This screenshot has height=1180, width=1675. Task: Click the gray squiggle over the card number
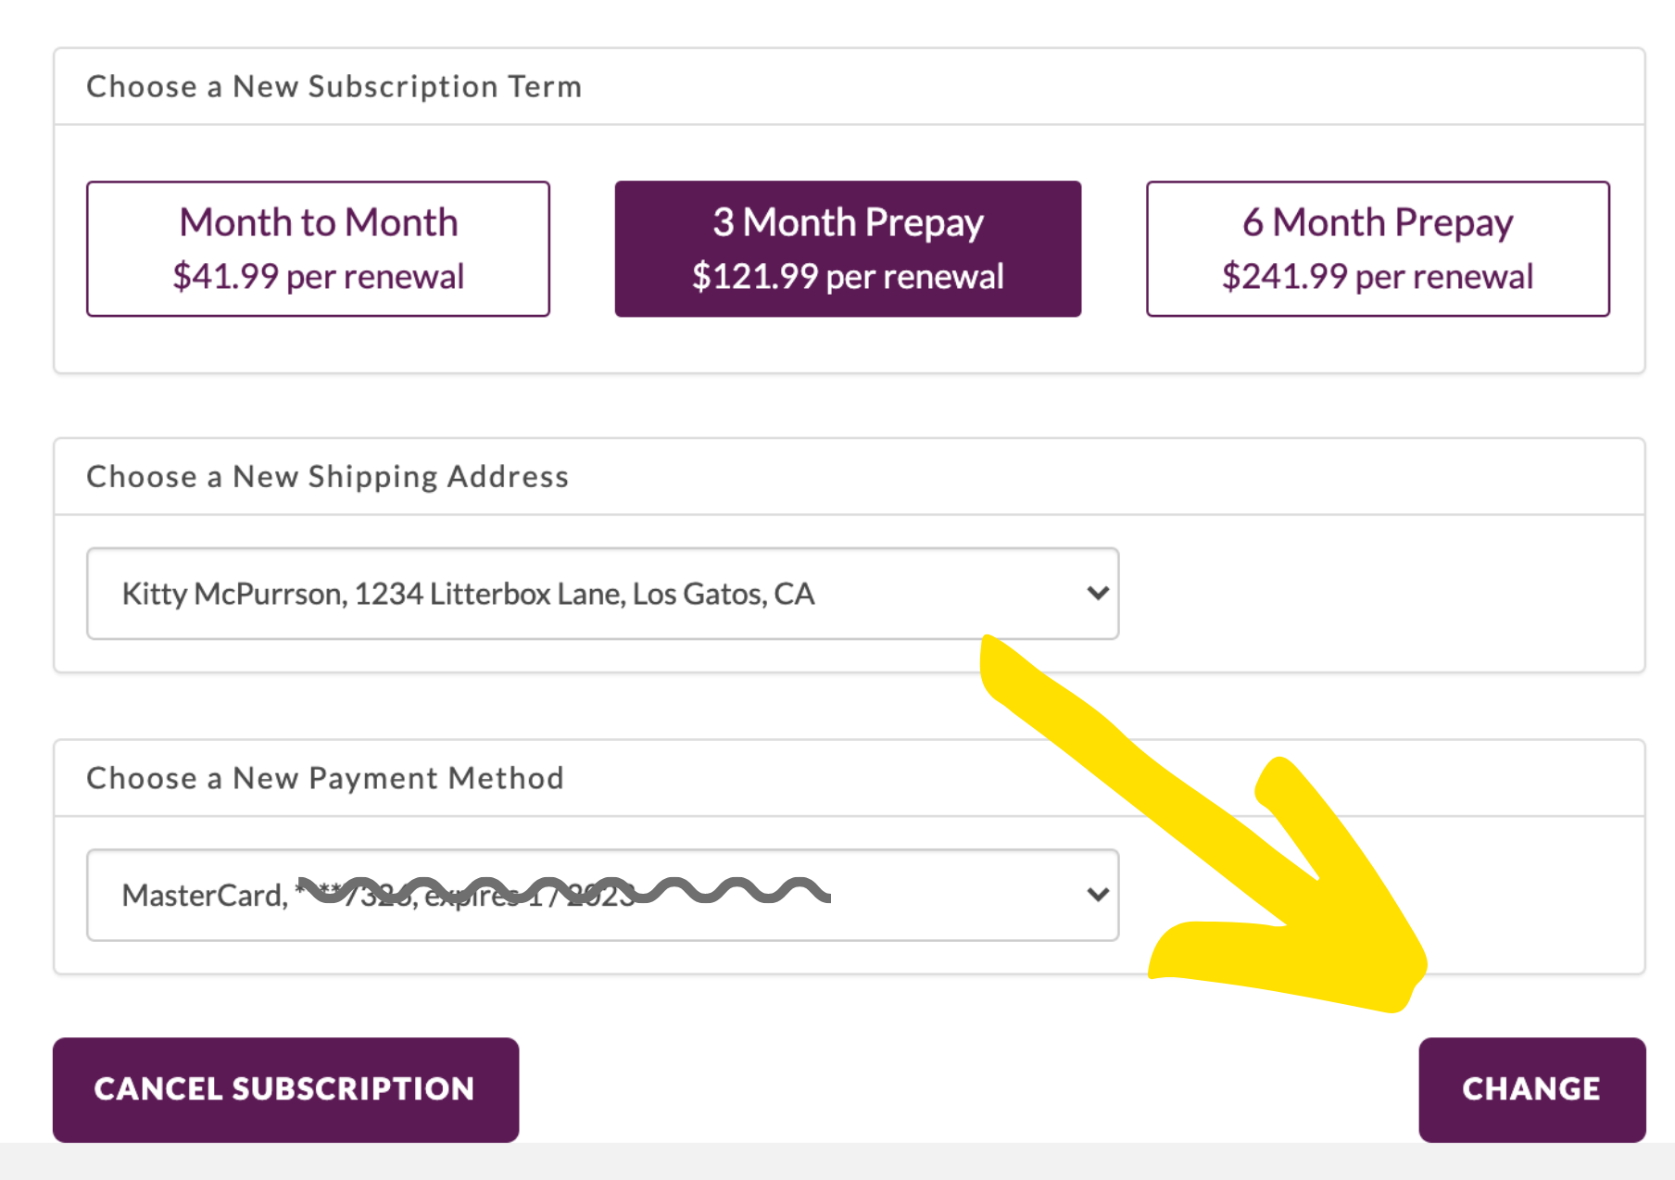click(723, 891)
